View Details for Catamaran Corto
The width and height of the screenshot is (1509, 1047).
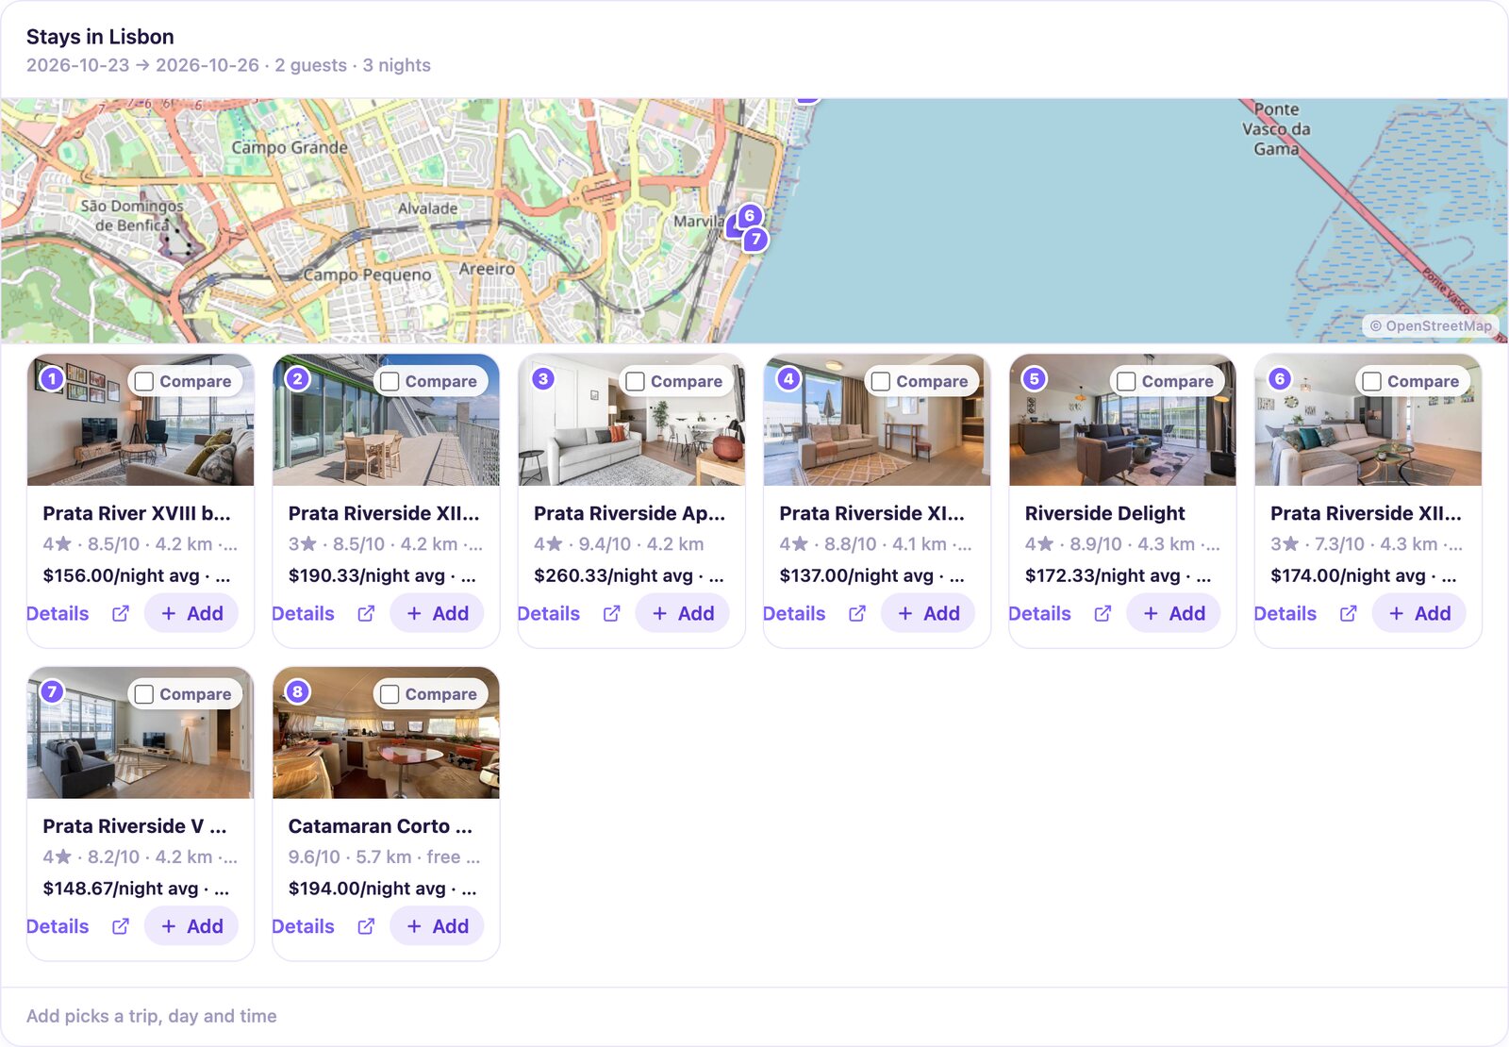(x=303, y=926)
